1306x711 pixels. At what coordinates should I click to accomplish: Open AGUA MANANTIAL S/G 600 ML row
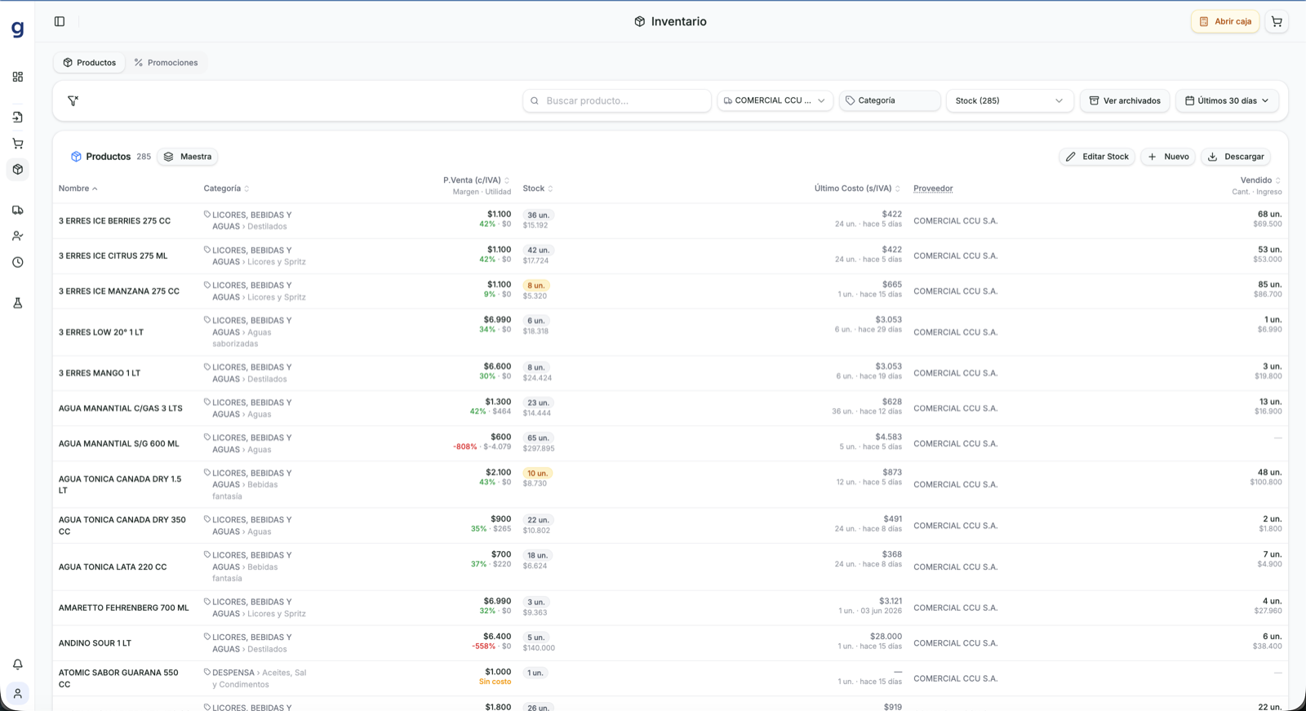pyautogui.click(x=670, y=443)
